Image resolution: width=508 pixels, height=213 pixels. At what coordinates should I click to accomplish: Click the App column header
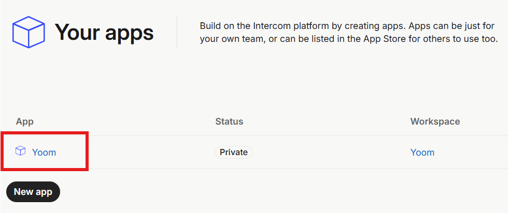[25, 121]
